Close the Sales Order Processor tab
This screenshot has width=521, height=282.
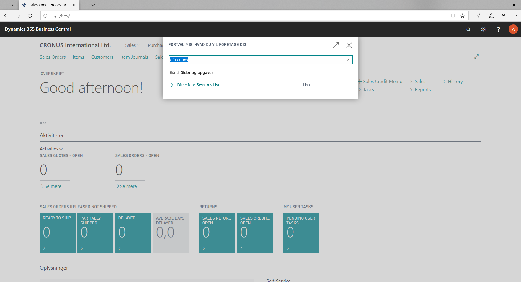click(x=74, y=5)
